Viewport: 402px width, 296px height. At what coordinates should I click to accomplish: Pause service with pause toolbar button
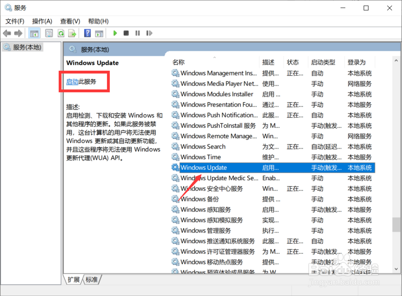pyautogui.click(x=137, y=33)
